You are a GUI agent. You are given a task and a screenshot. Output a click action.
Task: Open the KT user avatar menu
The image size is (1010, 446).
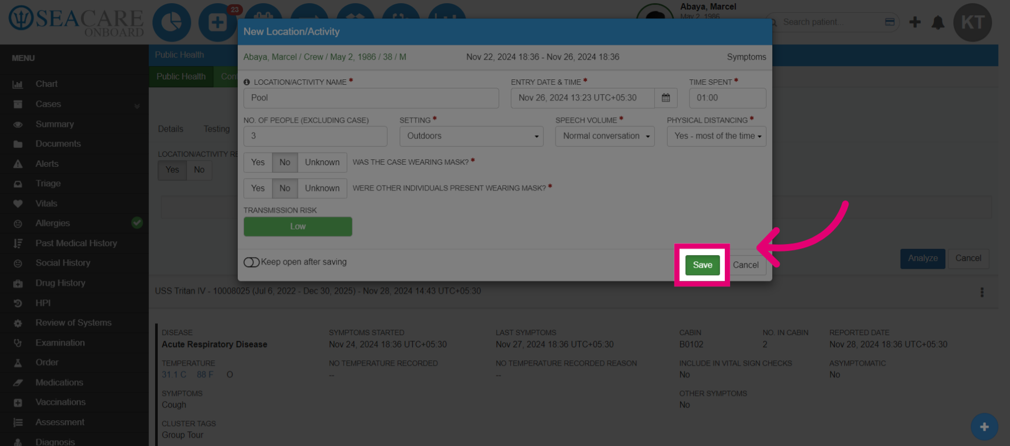[973, 23]
